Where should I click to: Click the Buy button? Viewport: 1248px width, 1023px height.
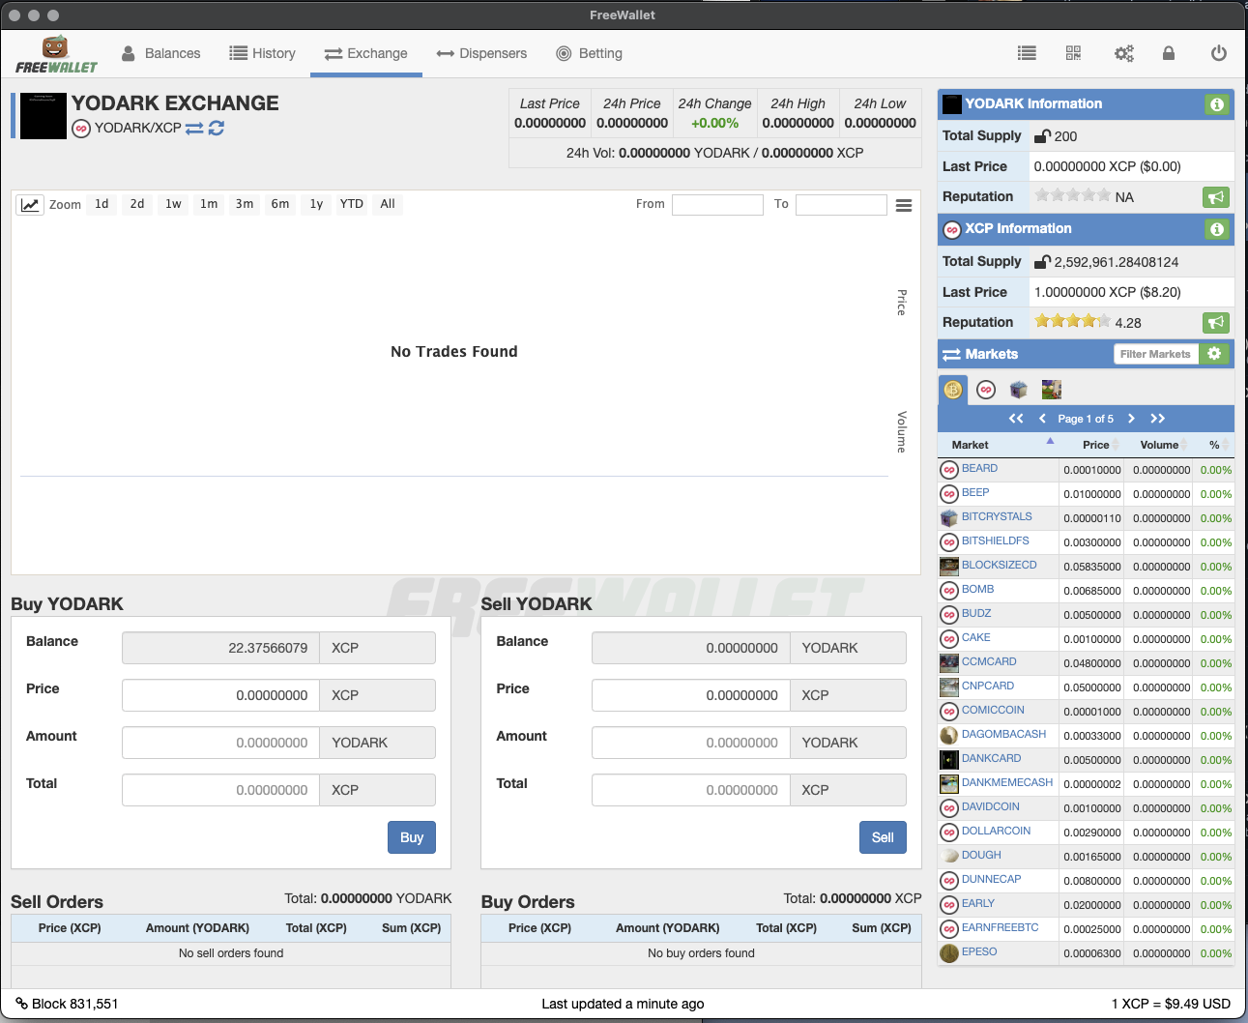click(412, 837)
